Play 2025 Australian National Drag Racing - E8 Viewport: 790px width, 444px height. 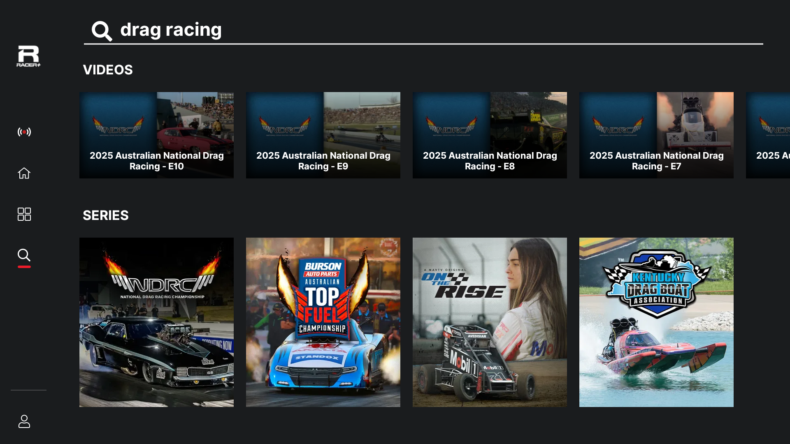[490, 135]
